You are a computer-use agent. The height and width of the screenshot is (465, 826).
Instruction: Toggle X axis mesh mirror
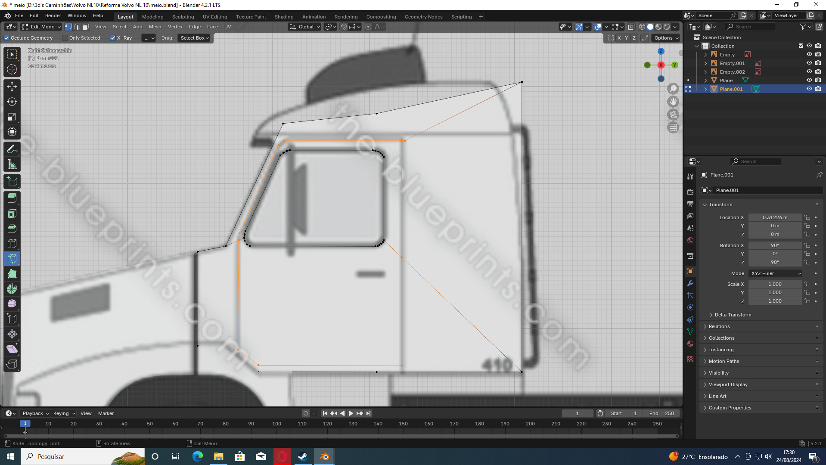pos(619,38)
